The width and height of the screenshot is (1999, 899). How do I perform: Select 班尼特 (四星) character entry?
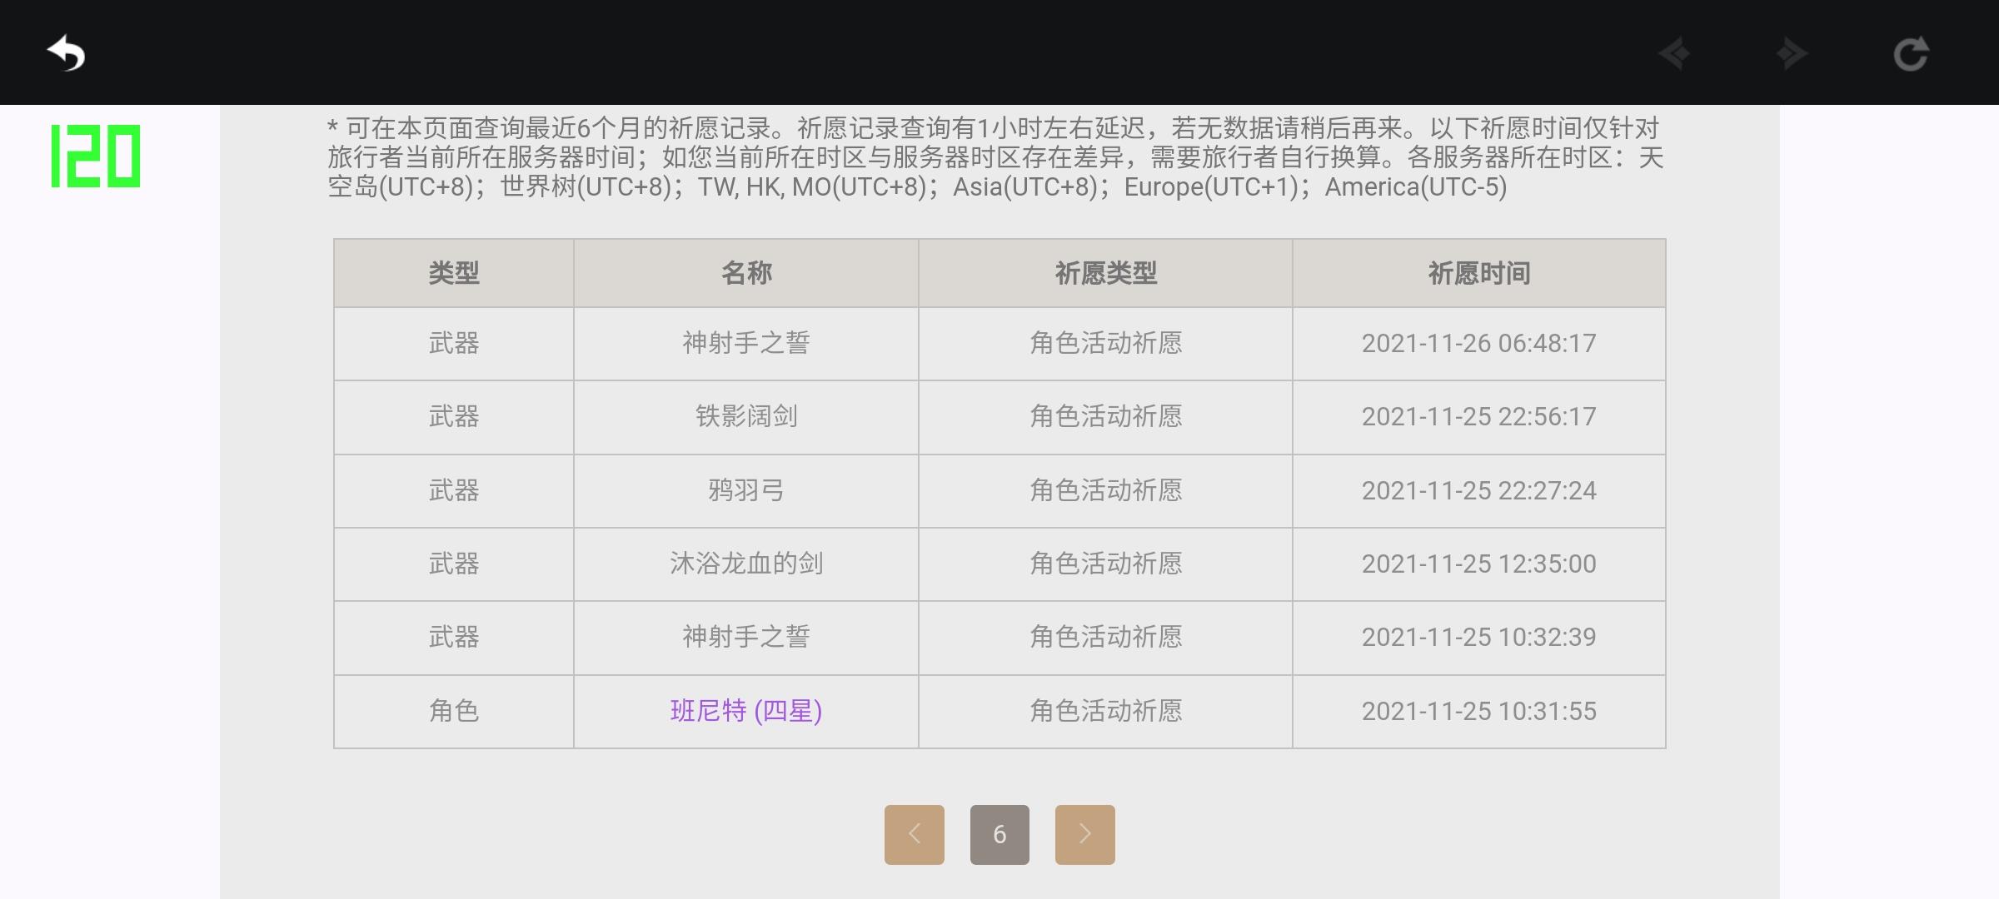746,711
